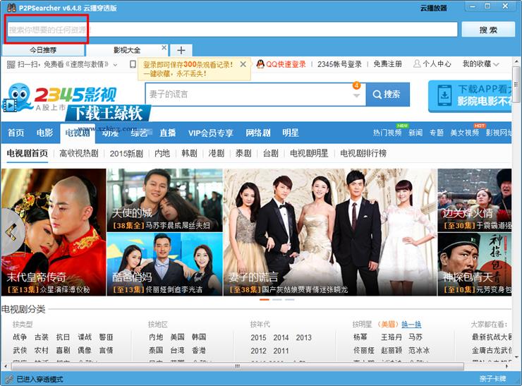The image size is (522, 386).
Task: Open 热门视频 link
Action: point(387,133)
